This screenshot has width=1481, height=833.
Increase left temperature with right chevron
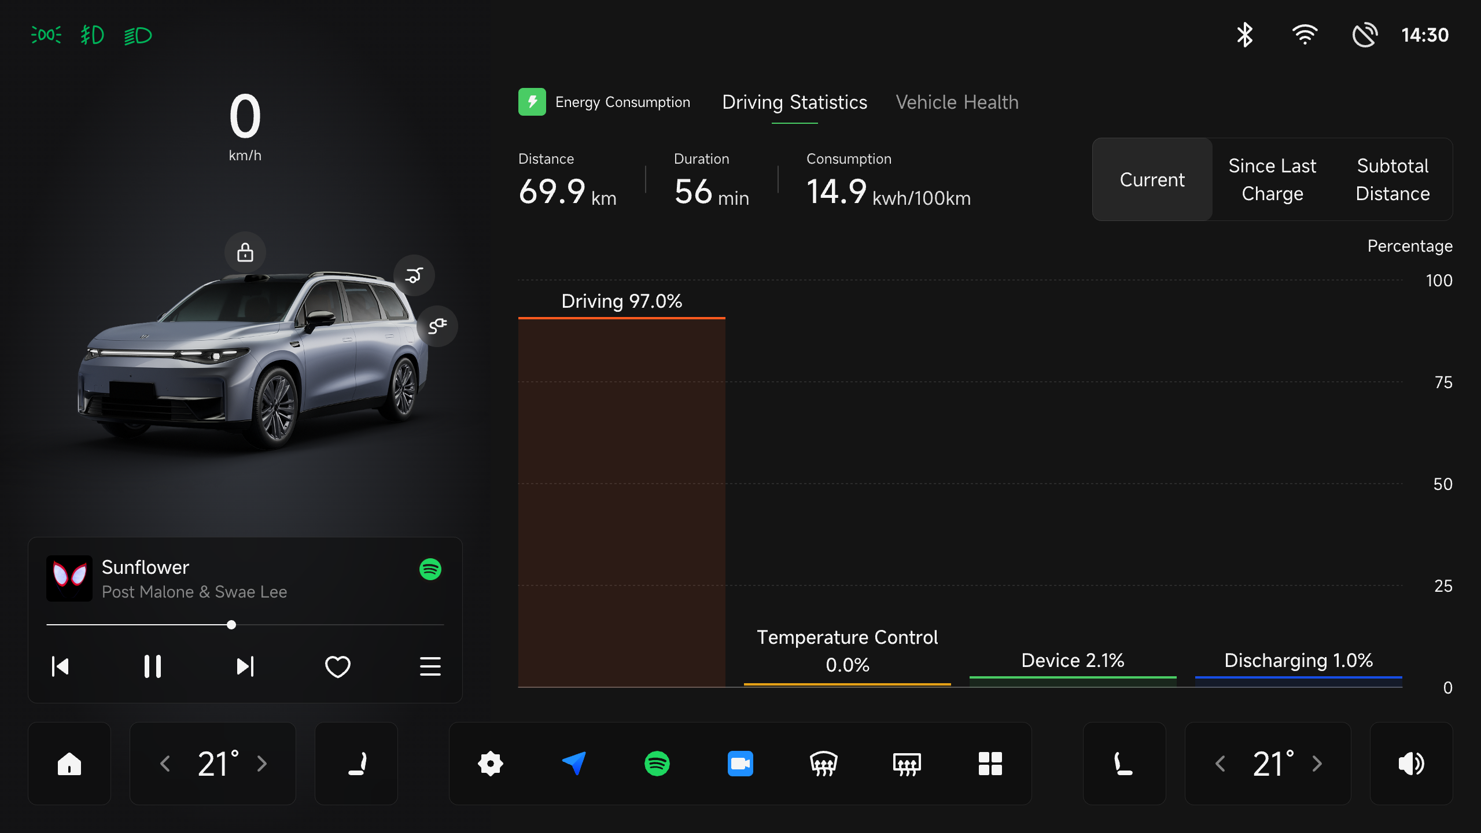262,764
